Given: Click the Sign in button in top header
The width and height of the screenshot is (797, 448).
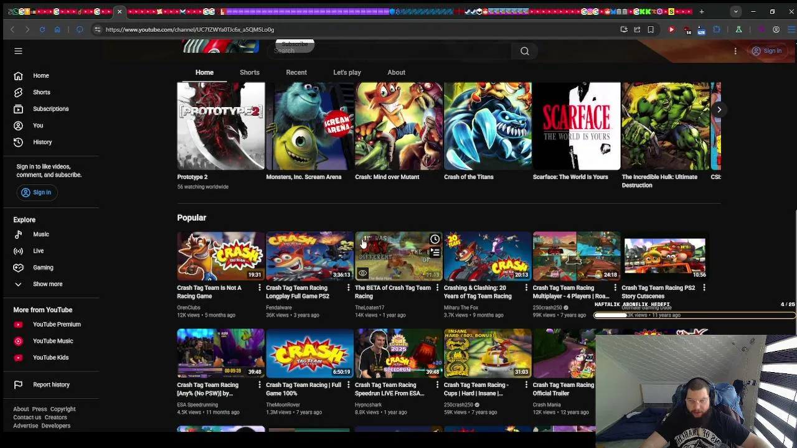Looking at the screenshot, I should pos(766,51).
